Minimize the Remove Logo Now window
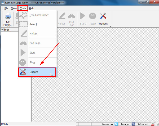The width and height of the screenshot is (159, 126). (141, 2)
